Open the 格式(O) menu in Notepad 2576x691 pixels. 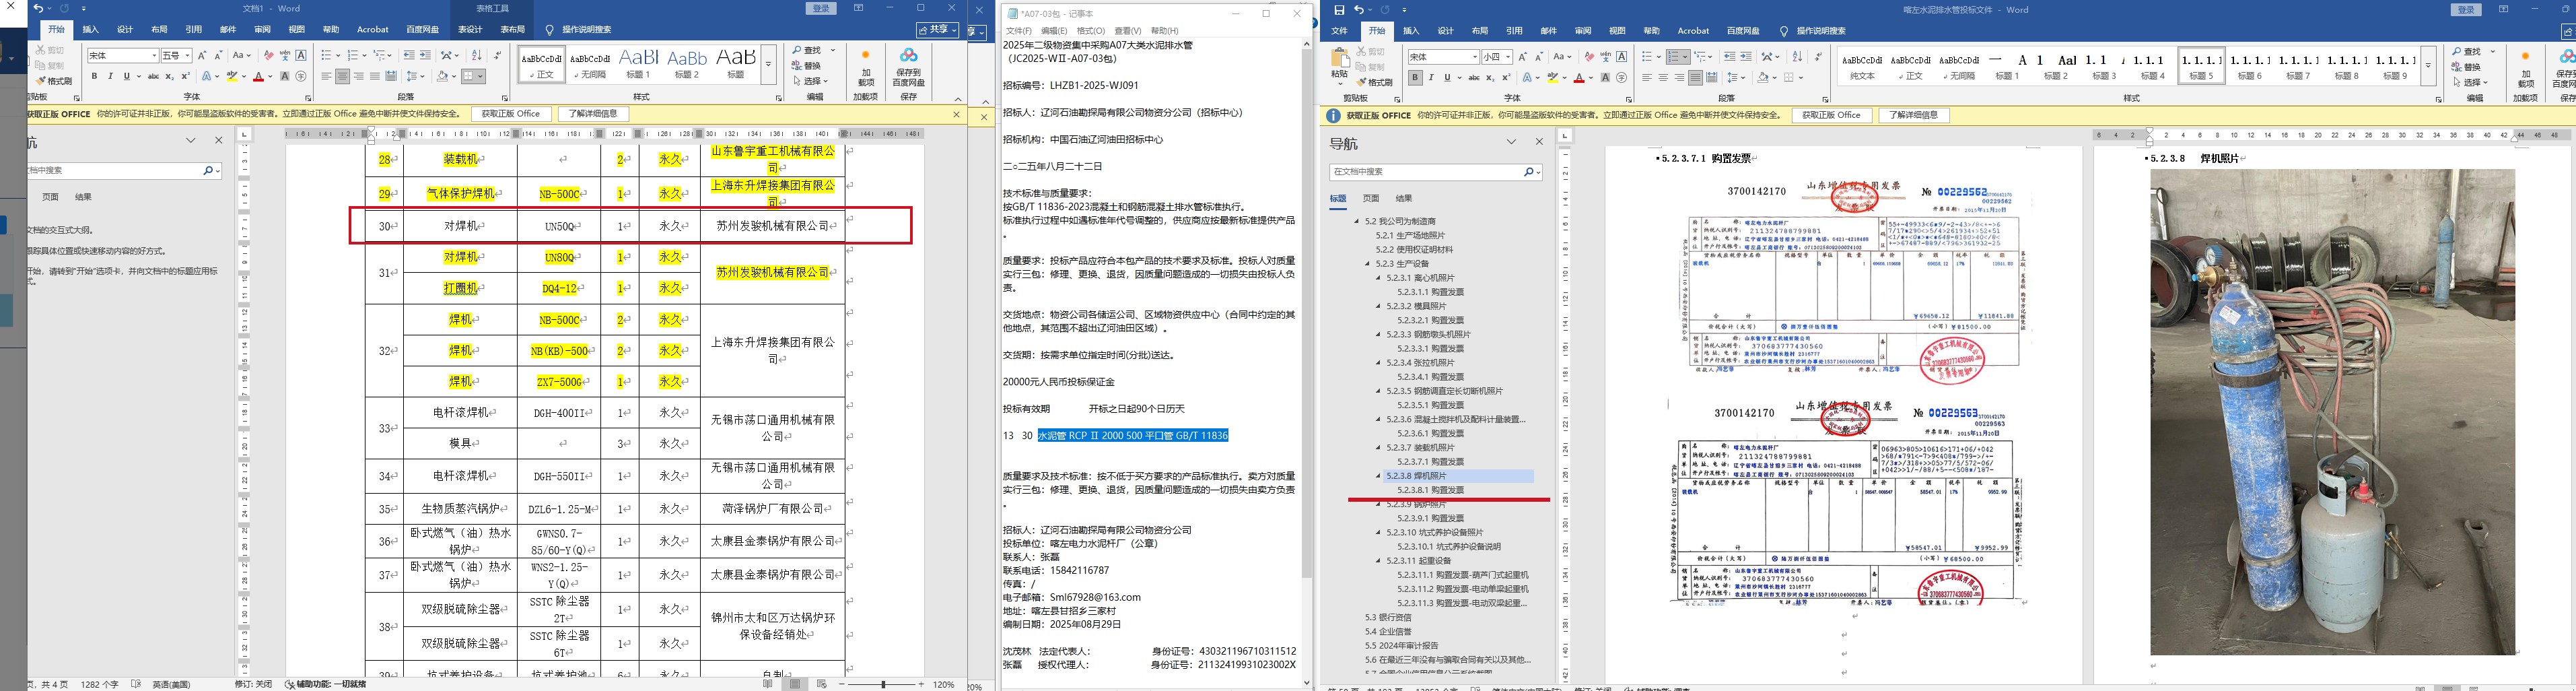(x=1091, y=31)
